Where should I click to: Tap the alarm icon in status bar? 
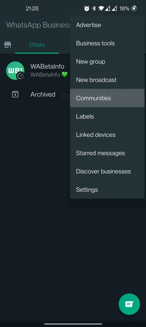point(87,9)
